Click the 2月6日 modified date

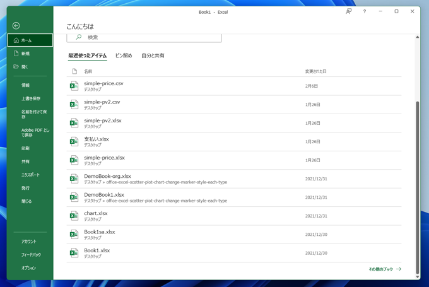coord(312,86)
